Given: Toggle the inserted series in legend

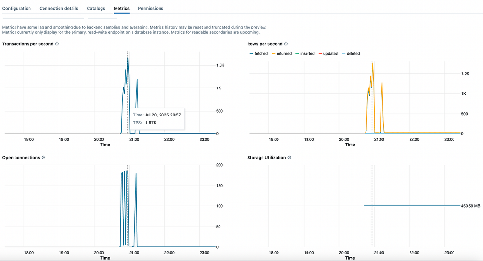Looking at the screenshot, I should pos(305,54).
